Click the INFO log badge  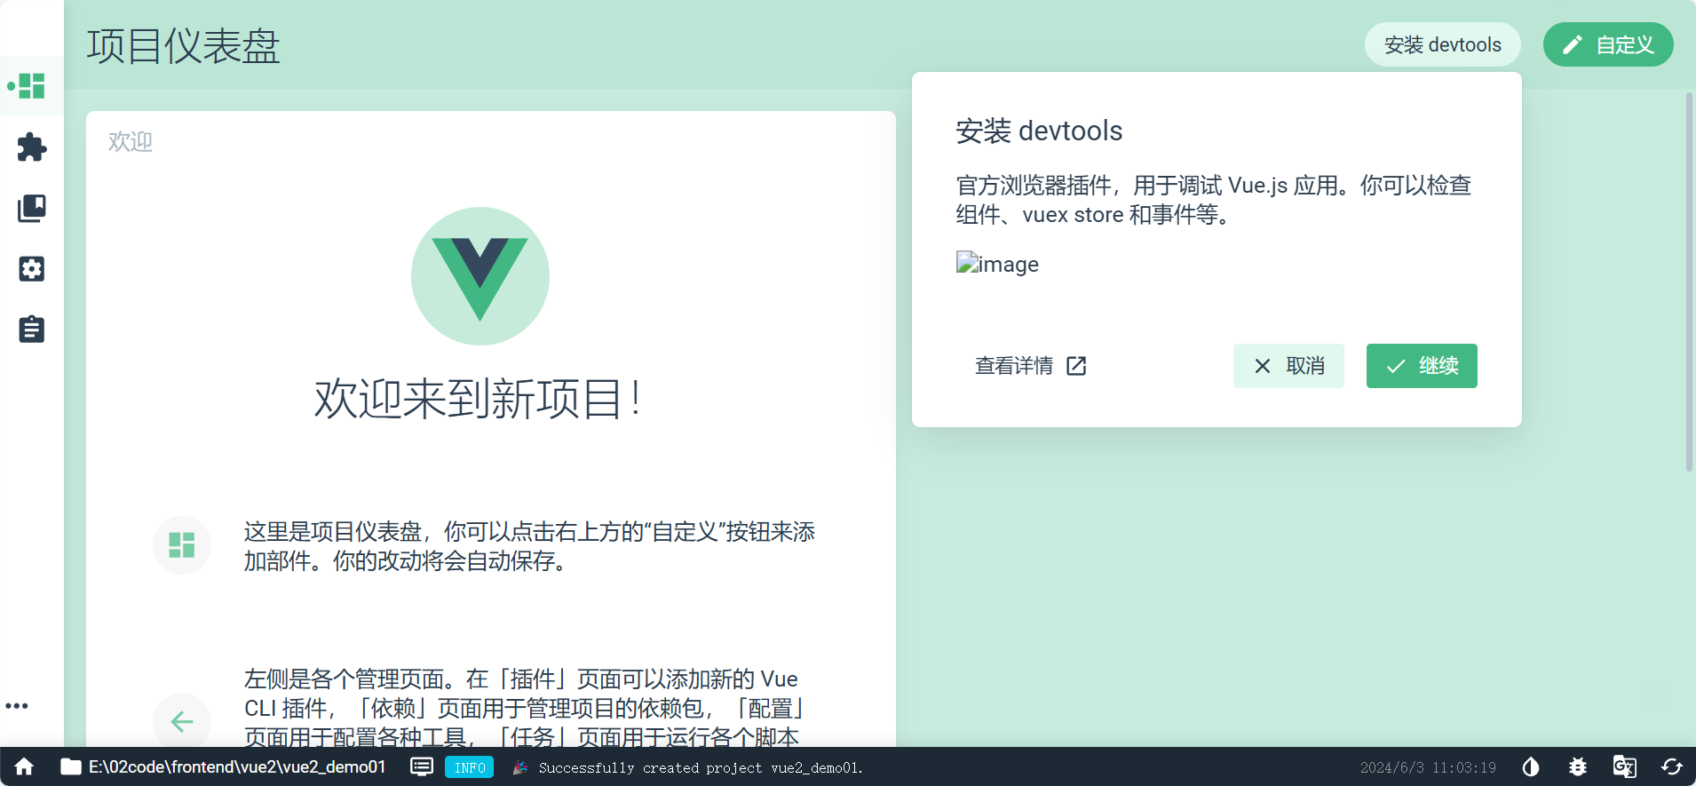tap(469, 767)
